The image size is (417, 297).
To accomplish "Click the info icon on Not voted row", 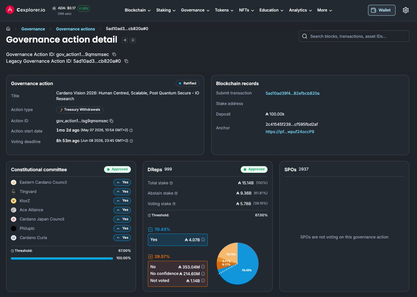I will 203,281.
